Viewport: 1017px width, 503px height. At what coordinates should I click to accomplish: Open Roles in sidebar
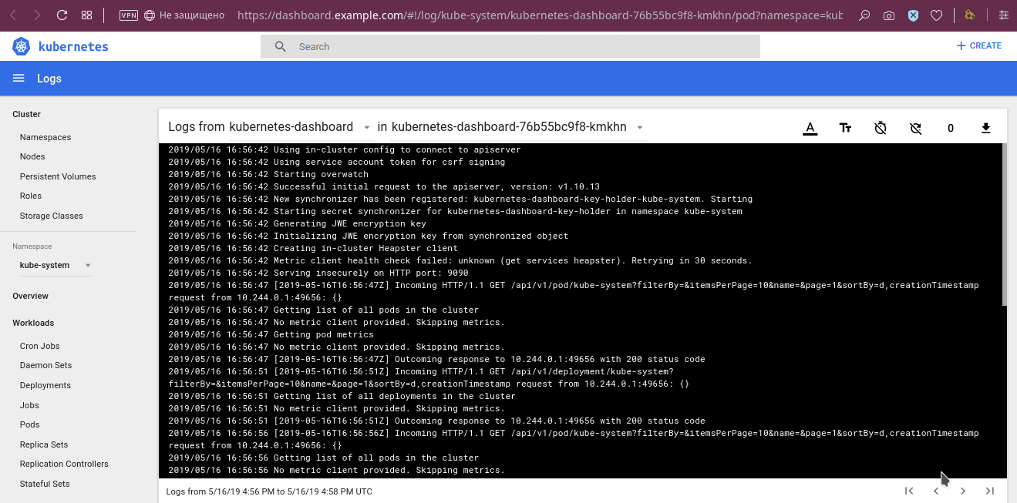pos(31,196)
